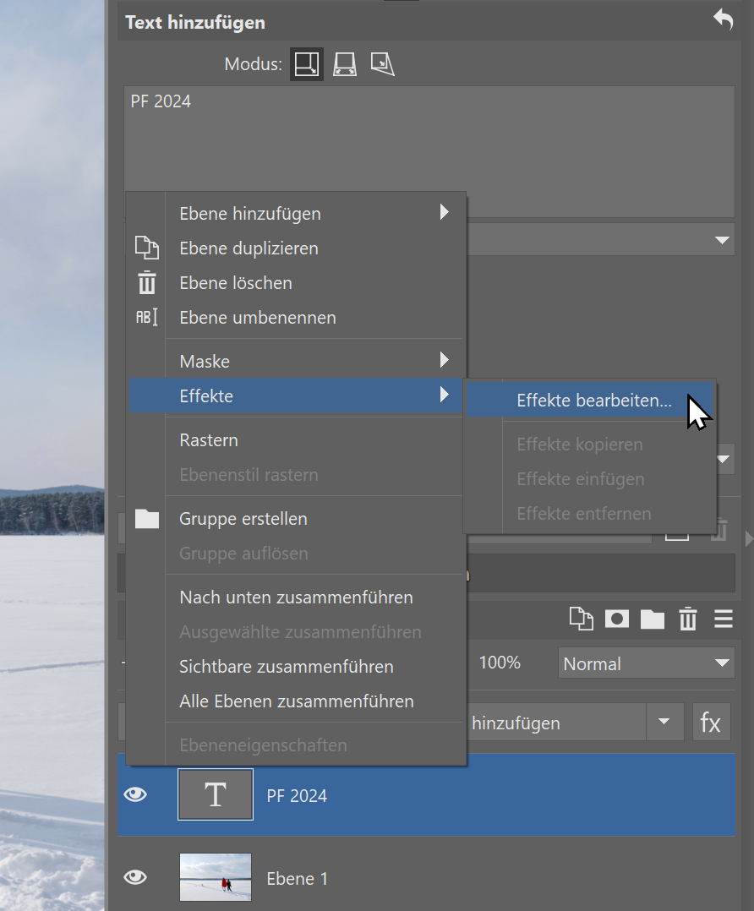The height and width of the screenshot is (911, 754).
Task: Expand the hinzufügen dropdown arrow
Action: (x=664, y=723)
